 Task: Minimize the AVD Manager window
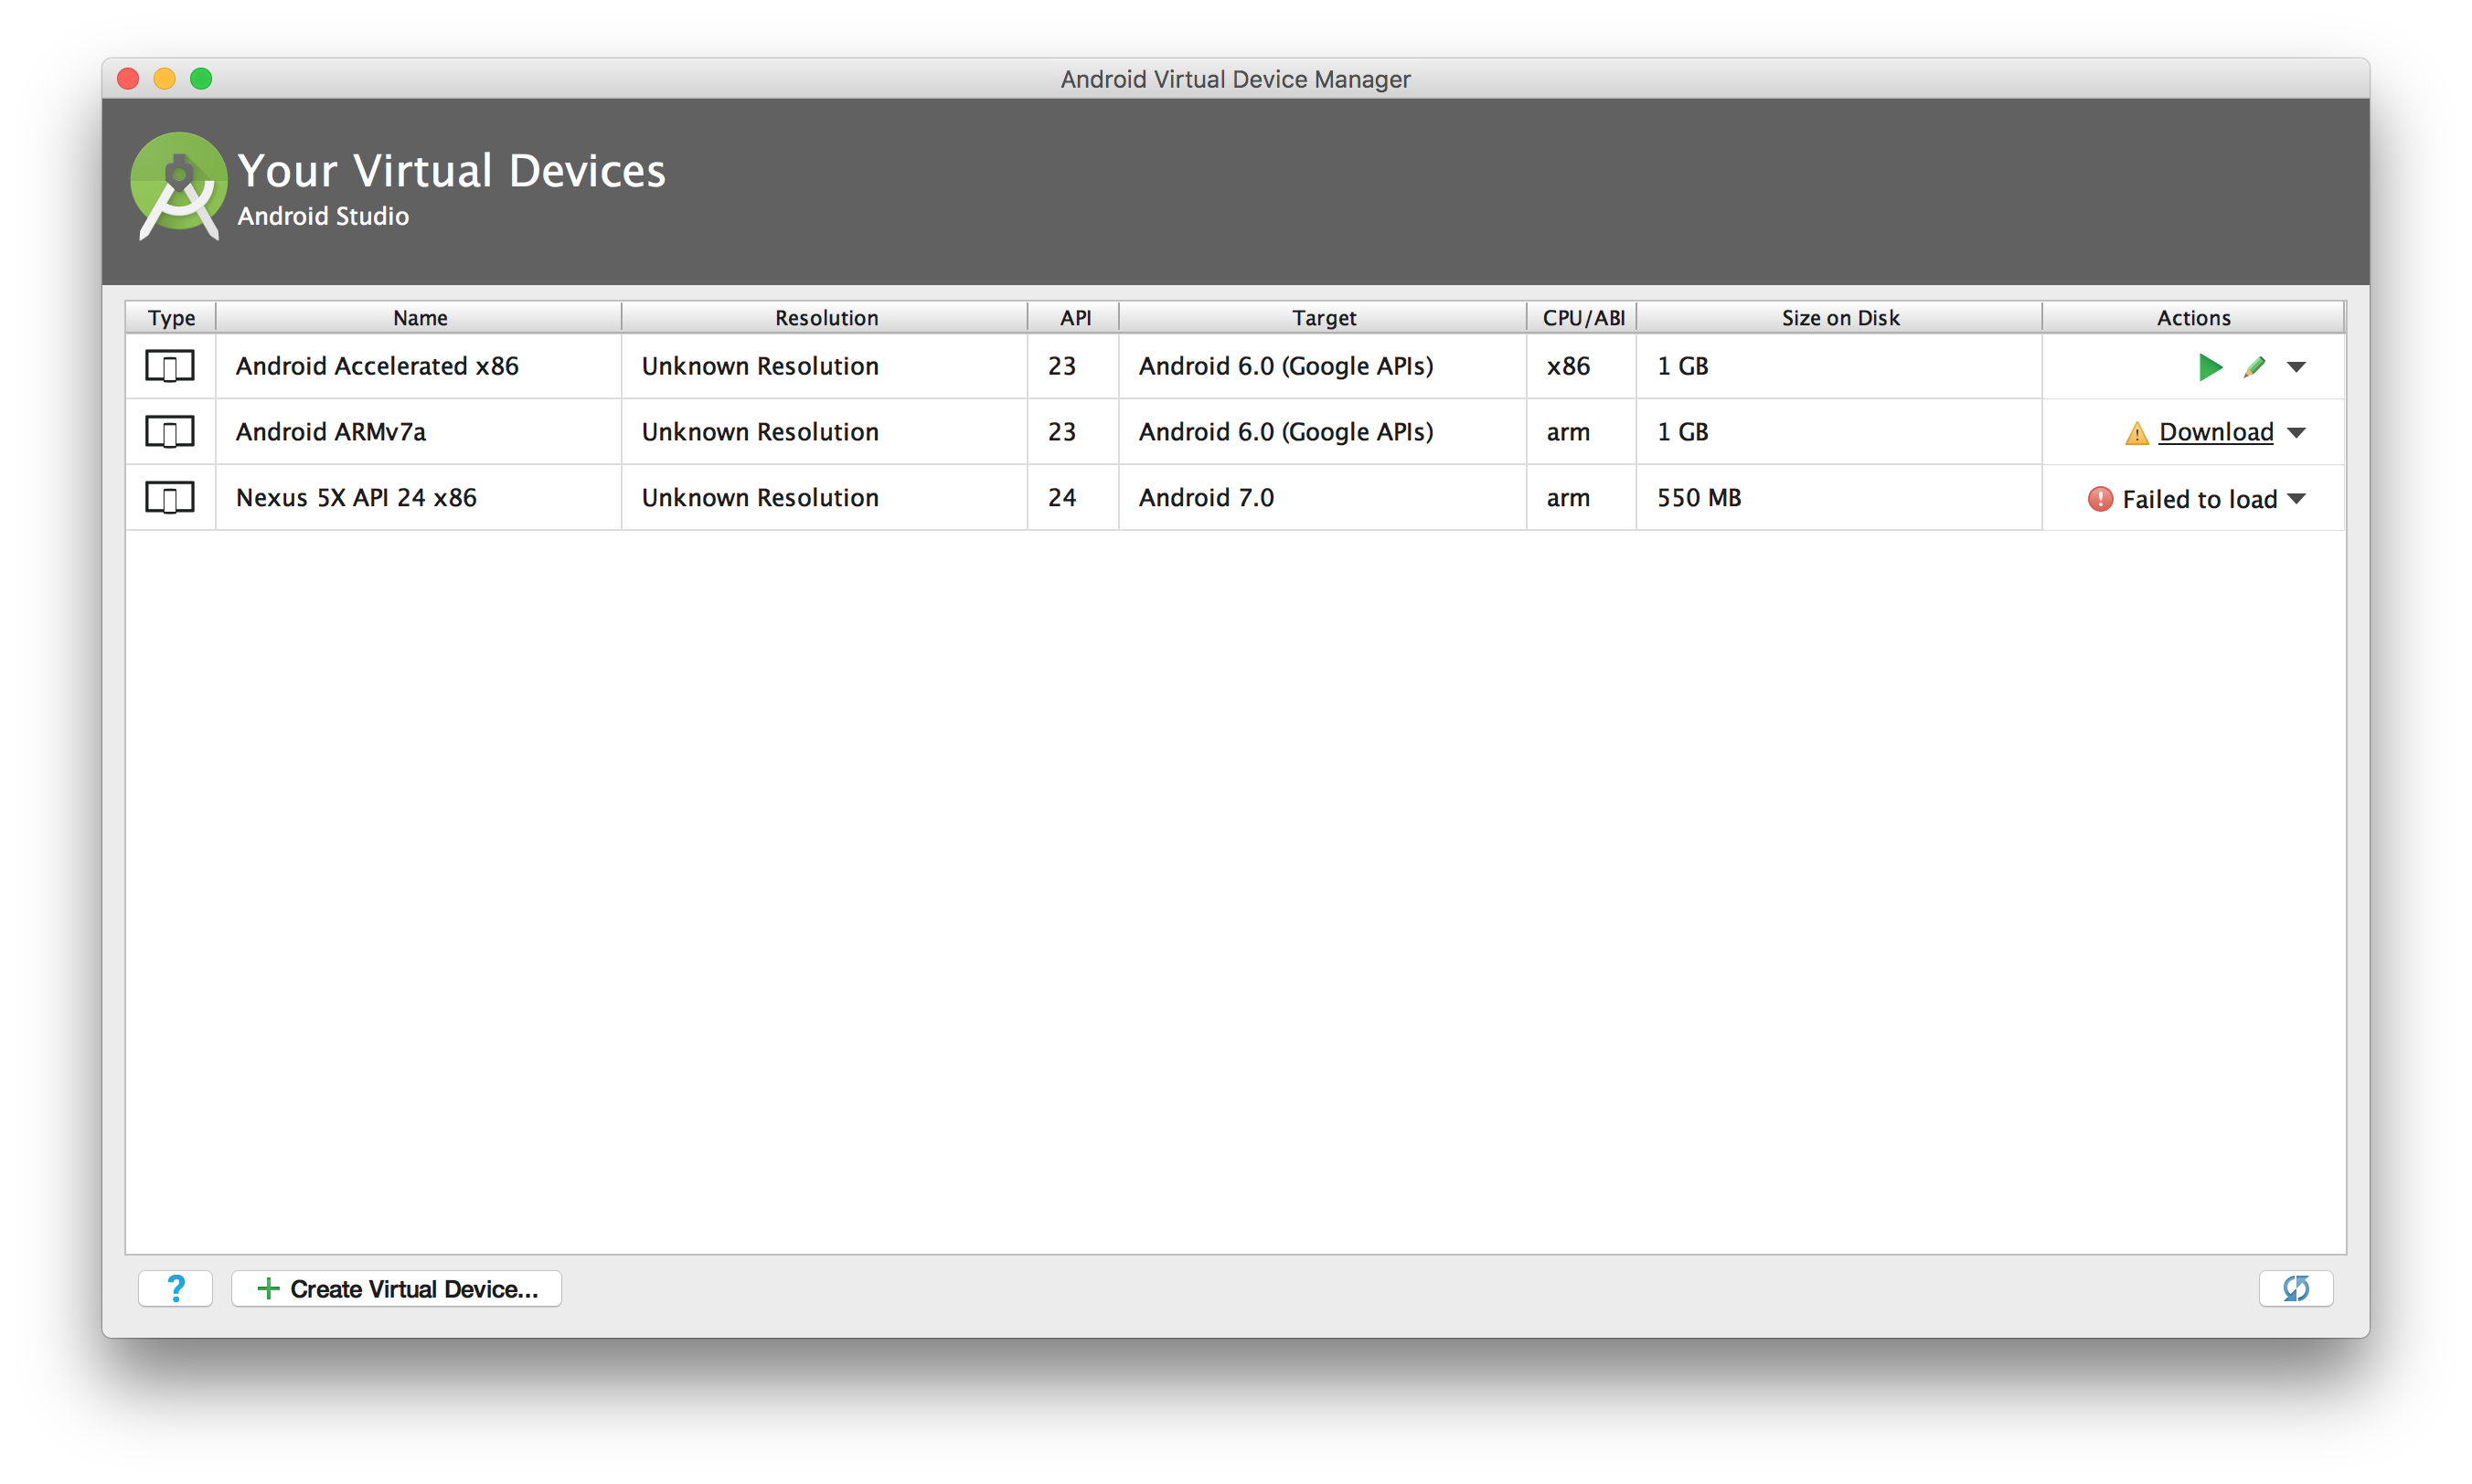(x=164, y=79)
